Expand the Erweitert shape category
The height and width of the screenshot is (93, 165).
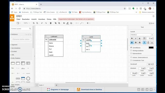point(14,51)
